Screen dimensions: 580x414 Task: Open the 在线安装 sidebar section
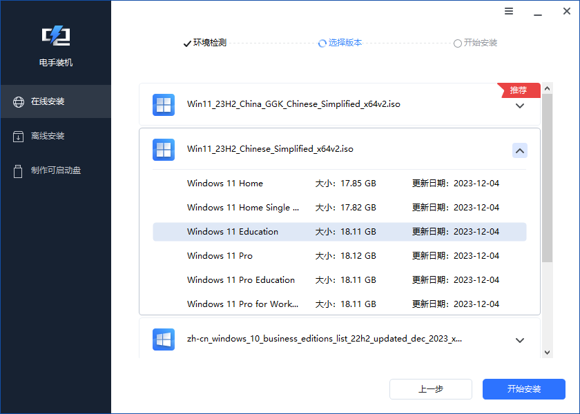click(x=55, y=101)
